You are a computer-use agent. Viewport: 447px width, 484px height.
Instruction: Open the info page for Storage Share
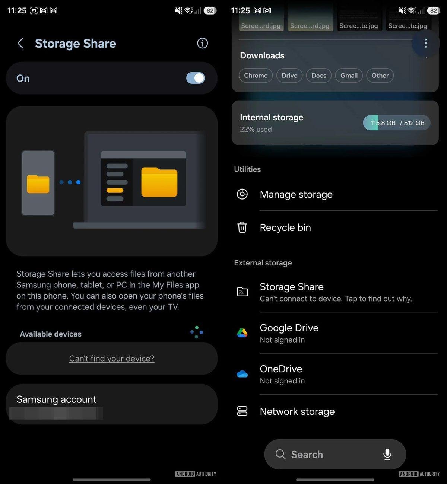pos(202,43)
